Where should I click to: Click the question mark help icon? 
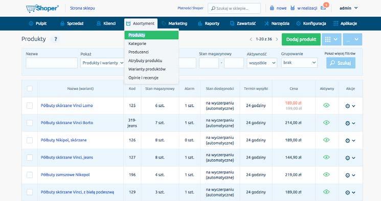pyautogui.click(x=56, y=39)
